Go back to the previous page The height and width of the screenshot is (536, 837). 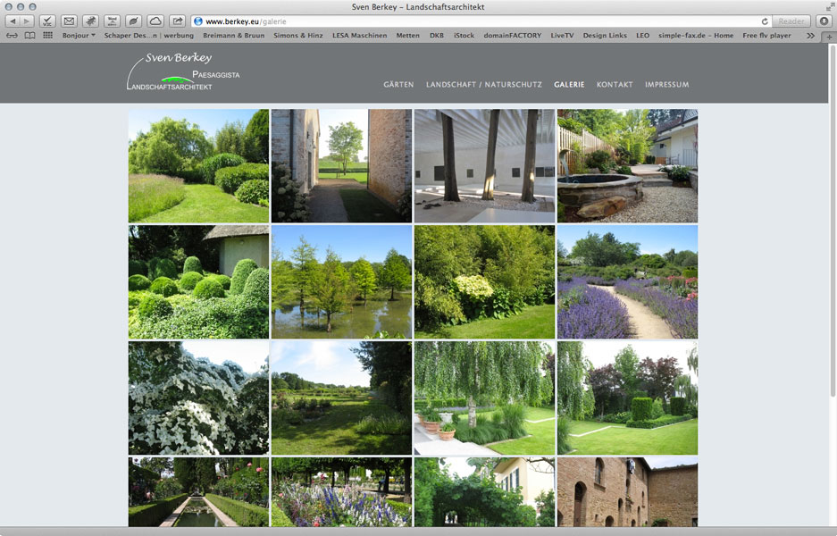(x=13, y=21)
